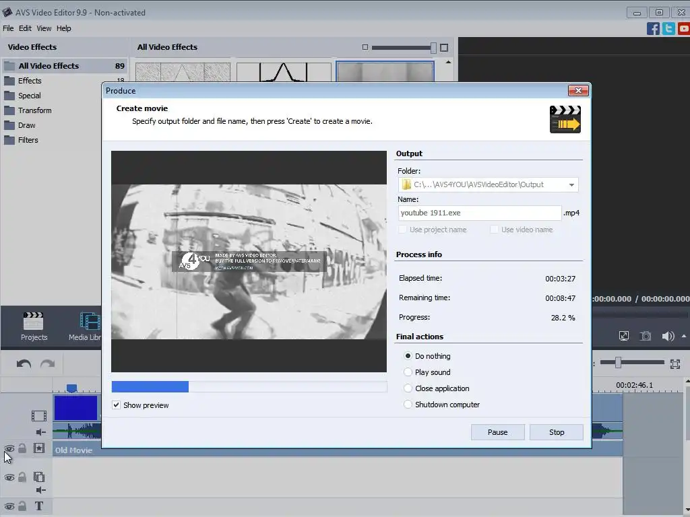Click the blue rendering progress bar

tap(150, 387)
